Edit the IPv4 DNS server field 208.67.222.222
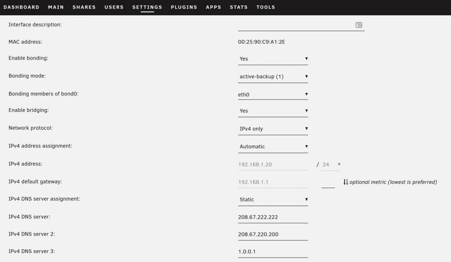Screen dimensions: 451x262 tap(273, 217)
